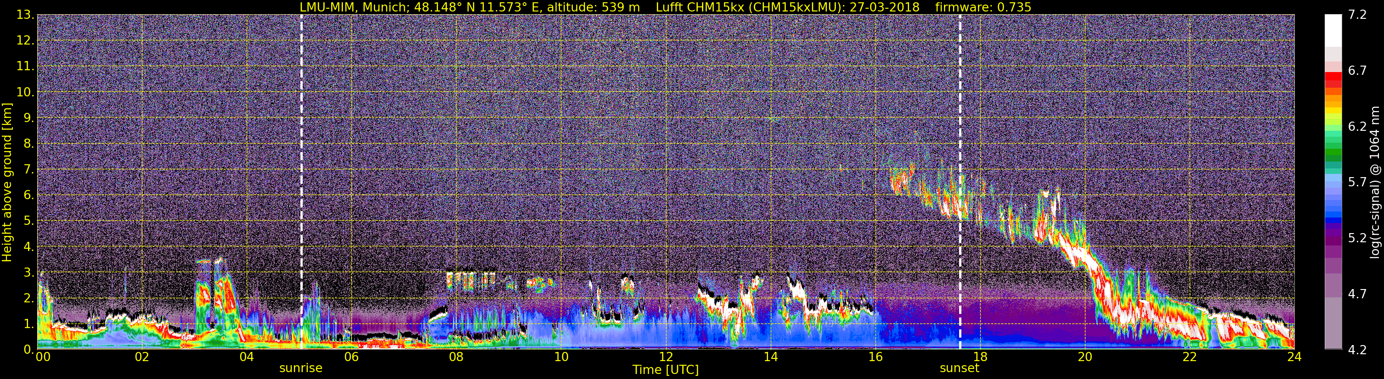1384x379 pixels.
Task: Click the height axis tick label 11.
Action: [25, 67]
